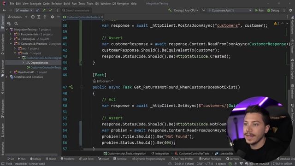295x166 pixels.
Task: Open the Terminal tool window
Action: pos(120,159)
